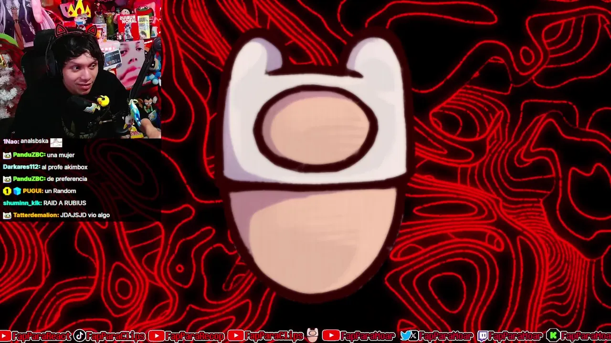Open the FapParaClips label after third YouTube icon

tap(273, 336)
